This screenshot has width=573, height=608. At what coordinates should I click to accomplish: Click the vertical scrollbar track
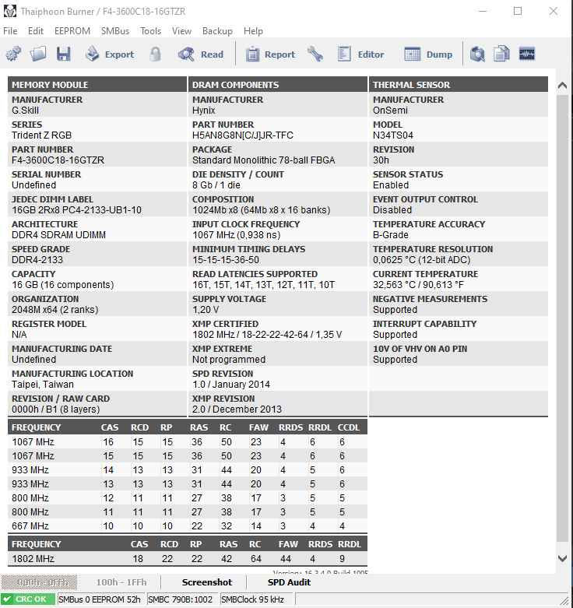pyautogui.click(x=563, y=318)
